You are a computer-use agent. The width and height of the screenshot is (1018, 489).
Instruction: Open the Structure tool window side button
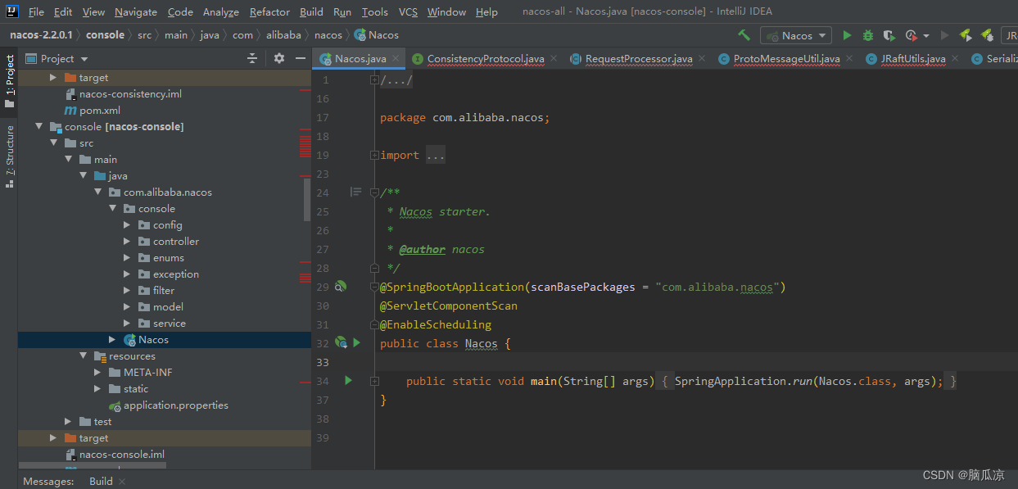[10, 156]
